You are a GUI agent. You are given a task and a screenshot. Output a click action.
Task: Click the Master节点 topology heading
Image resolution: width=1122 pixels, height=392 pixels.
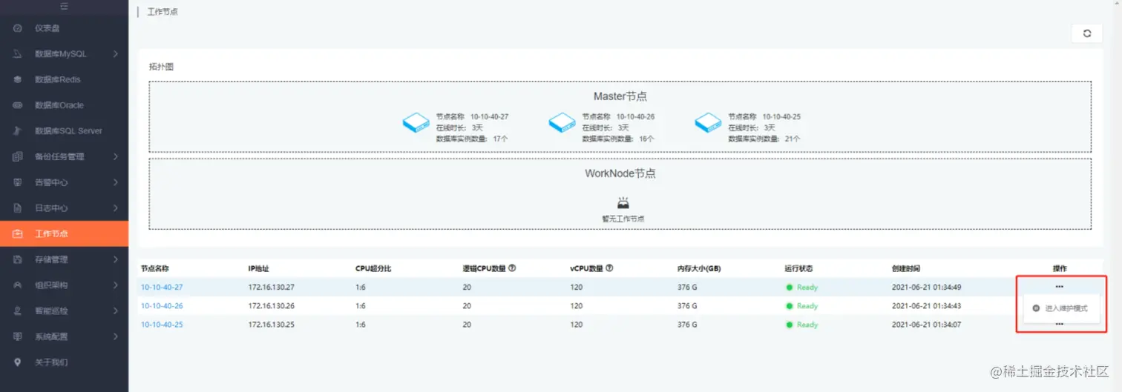tap(620, 96)
